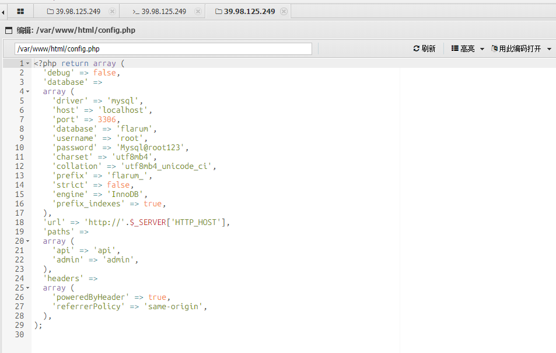556x353 pixels.
Task: Close the active 39.98.125.249 tab
Action: click(x=284, y=11)
